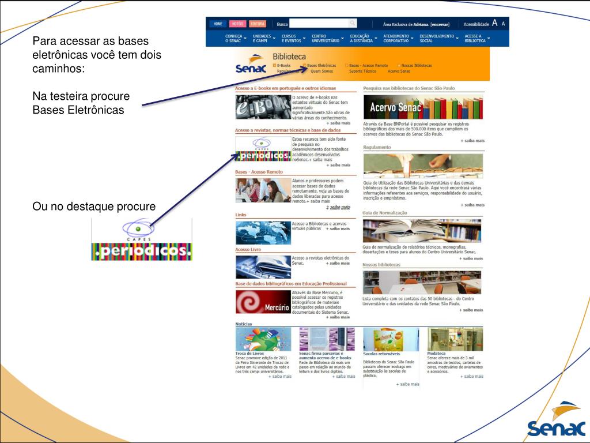590x443 pixels.
Task: Click the Nossas bibliotecas library room photo
Action: (x=422, y=283)
